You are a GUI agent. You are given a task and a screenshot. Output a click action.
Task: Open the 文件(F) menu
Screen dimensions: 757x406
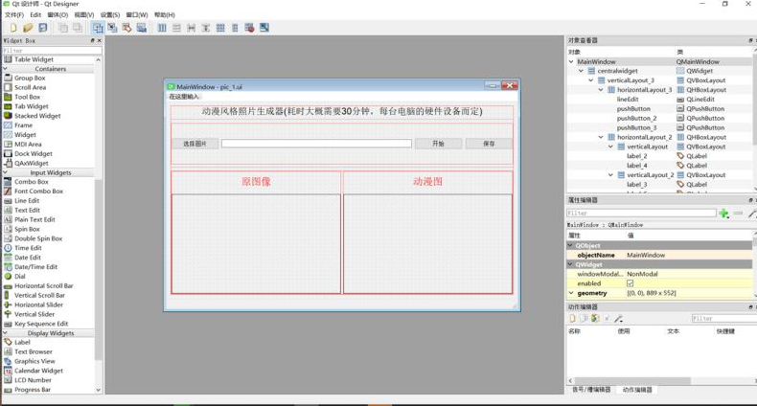click(14, 15)
